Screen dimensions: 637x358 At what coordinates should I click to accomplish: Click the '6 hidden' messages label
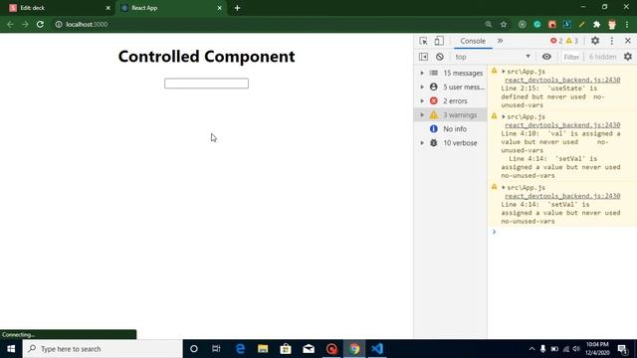[602, 58]
